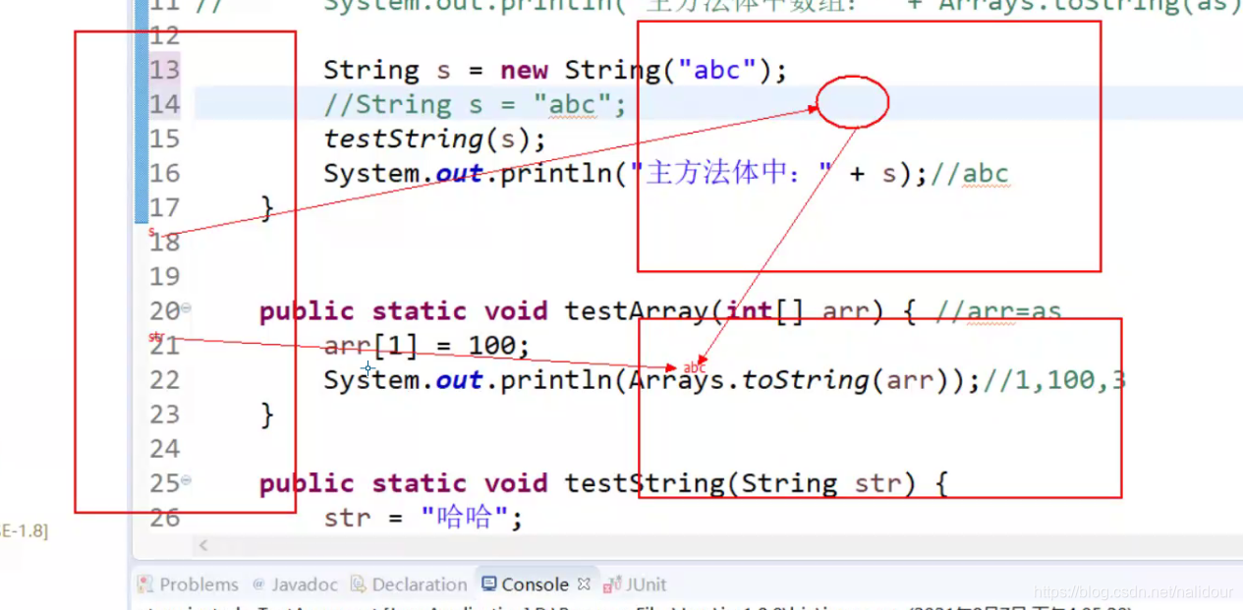Click line number 19 in the gutter
1243x610 pixels.
coord(164,277)
